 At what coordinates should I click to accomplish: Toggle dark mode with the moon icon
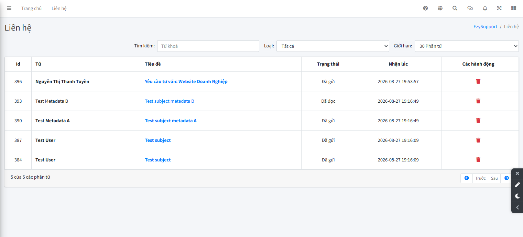[517, 196]
